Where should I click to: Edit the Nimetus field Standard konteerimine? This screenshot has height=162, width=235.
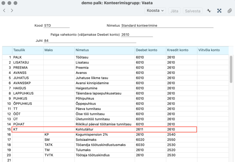click(x=167, y=26)
